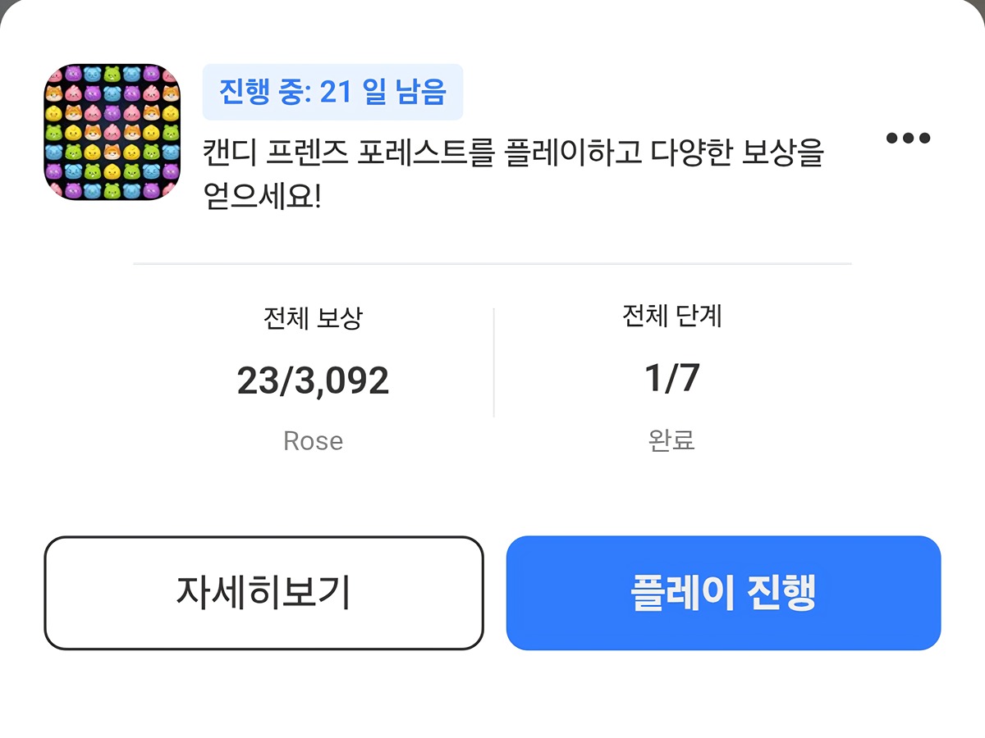Tap the horizontal divider line below the description
985x738 pixels.
492,263
